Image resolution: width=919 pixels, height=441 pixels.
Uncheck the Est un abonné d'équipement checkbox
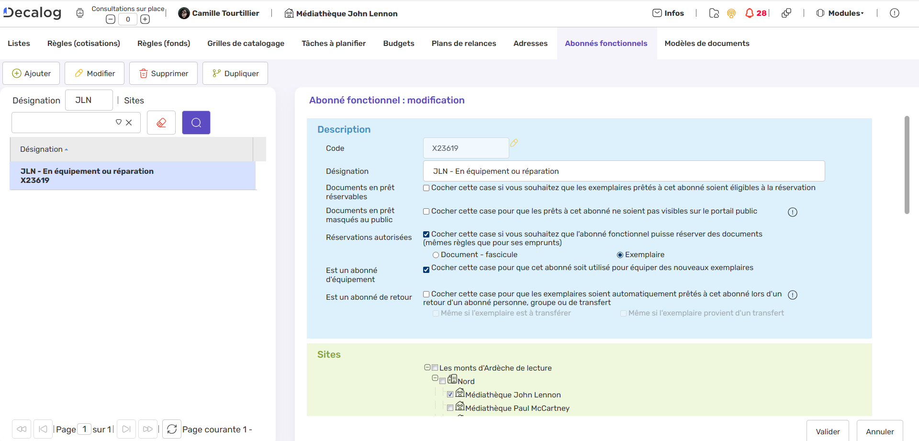pyautogui.click(x=426, y=270)
